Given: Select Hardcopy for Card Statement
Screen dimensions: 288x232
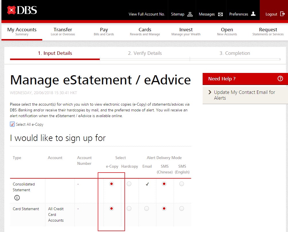Looking at the screenshot, I should [129, 208].
